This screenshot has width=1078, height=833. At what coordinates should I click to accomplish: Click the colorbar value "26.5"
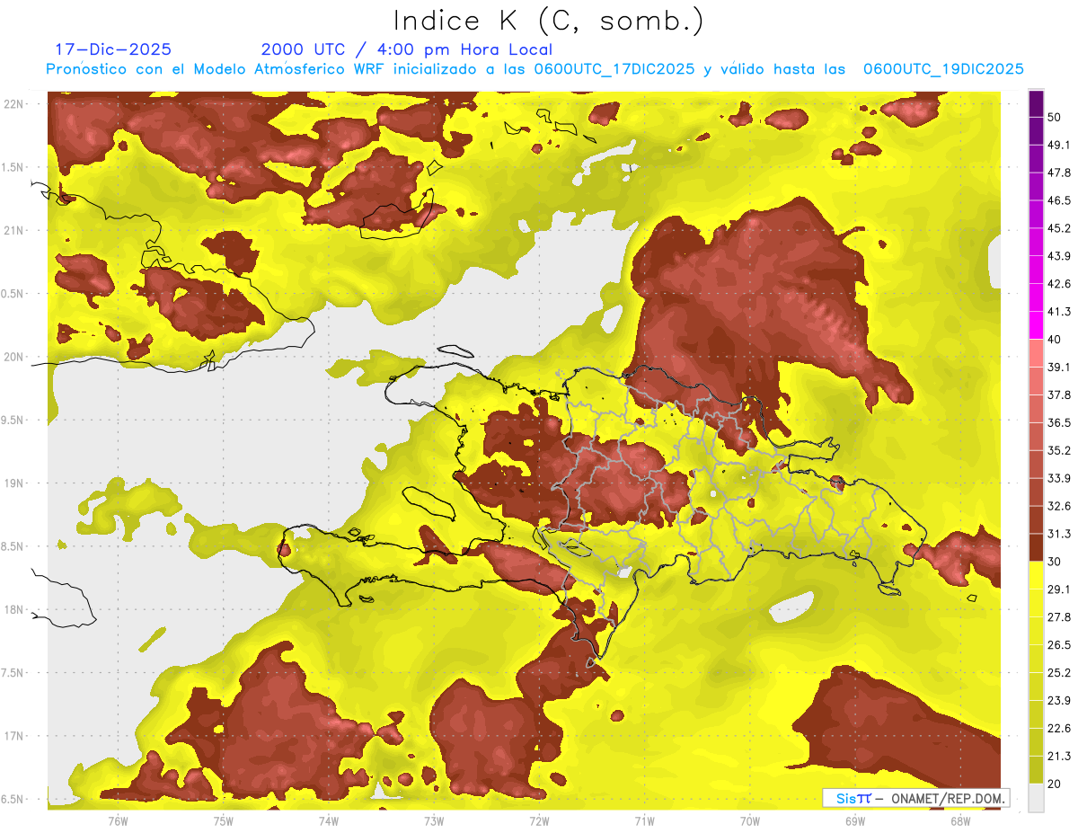1059,644
